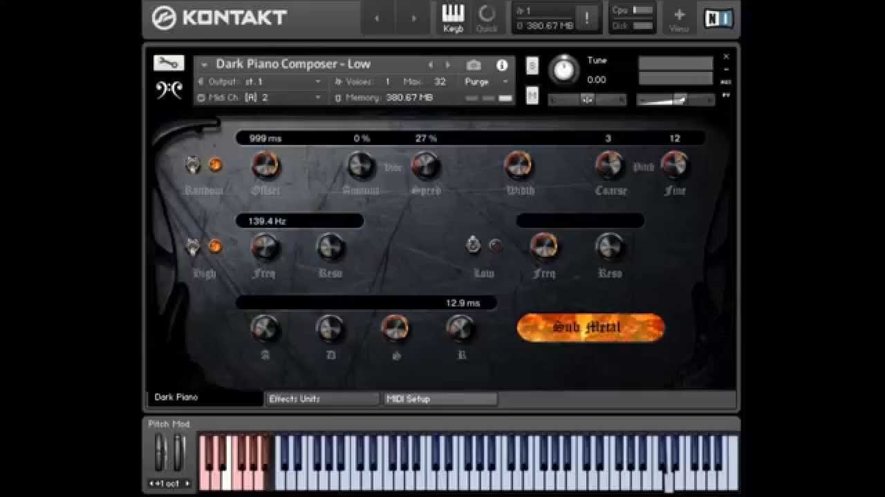Click the Vibrato Amount knob
This screenshot has height=497, width=885.
click(360, 165)
